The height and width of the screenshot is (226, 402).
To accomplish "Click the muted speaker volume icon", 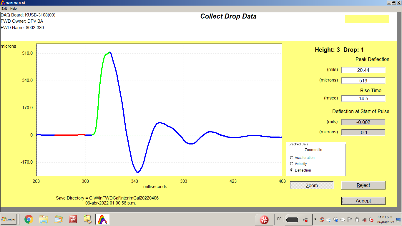I will (x=371, y=220).
